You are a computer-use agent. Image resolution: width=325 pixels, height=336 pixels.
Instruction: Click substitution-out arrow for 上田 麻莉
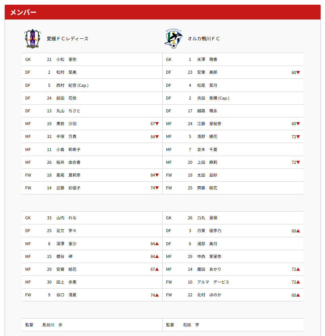(298, 162)
